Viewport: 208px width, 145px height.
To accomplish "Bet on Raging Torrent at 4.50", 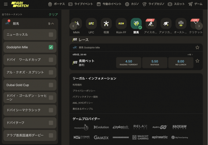I will point(129,63).
